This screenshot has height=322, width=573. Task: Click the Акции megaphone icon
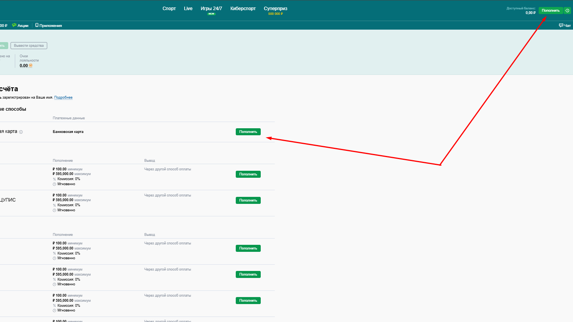[14, 25]
